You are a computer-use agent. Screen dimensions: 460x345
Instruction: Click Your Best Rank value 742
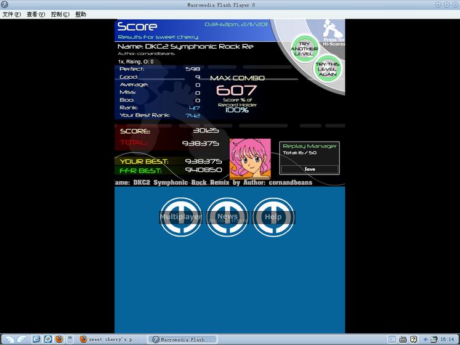pos(193,115)
